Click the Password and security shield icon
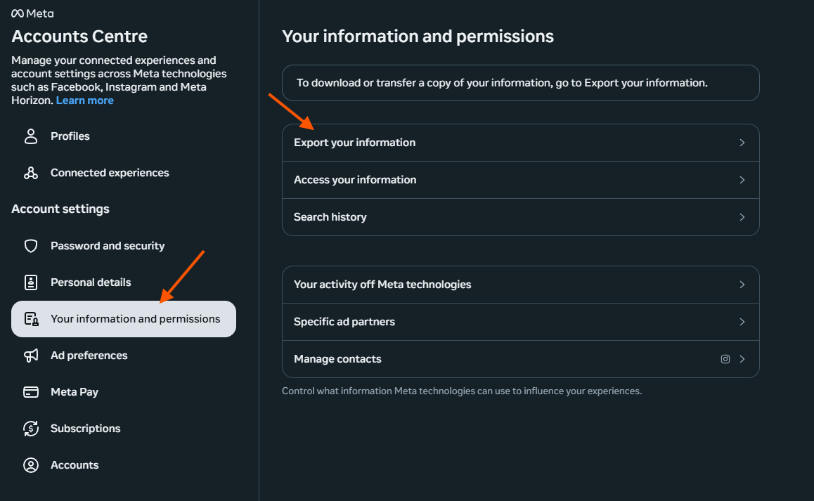The image size is (814, 501). pyautogui.click(x=31, y=246)
